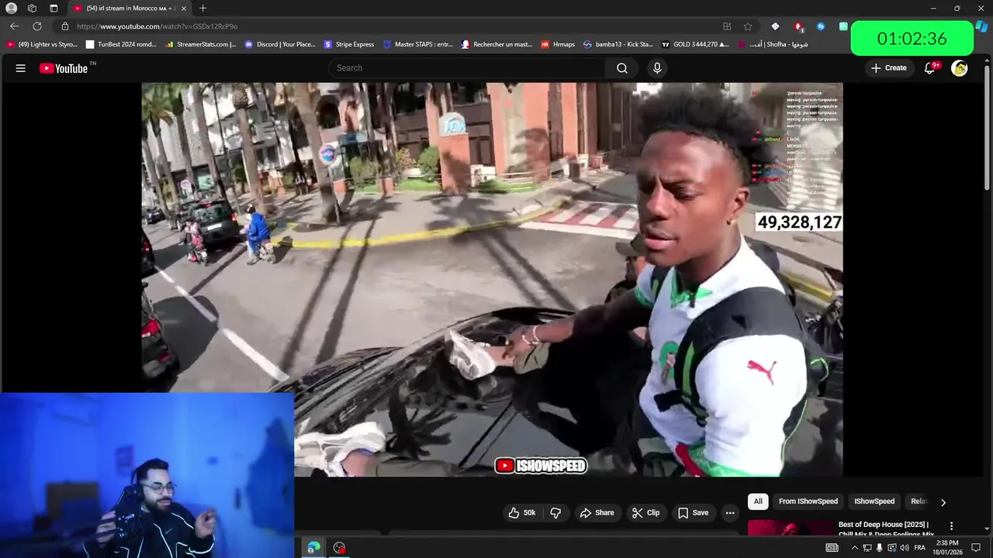Click the video player to pause
This screenshot has width=993, height=558.
tap(492, 279)
